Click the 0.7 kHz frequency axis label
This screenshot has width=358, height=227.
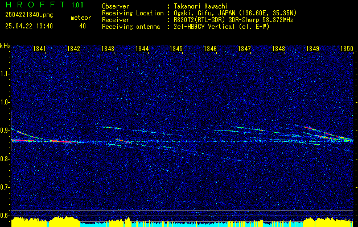(5, 187)
